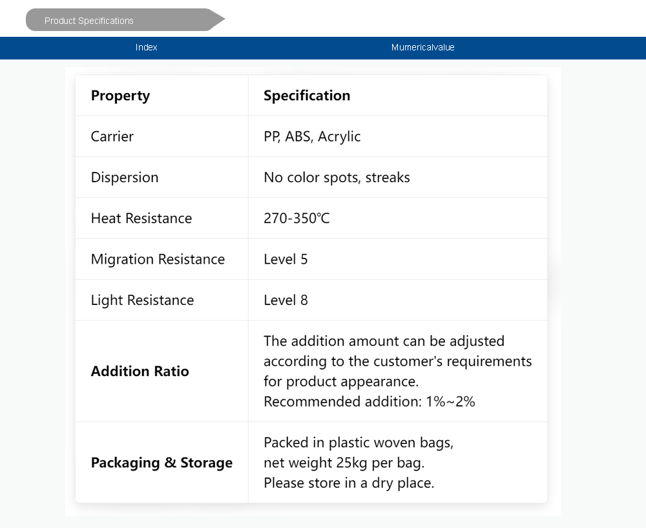The height and width of the screenshot is (528, 646).
Task: Click the Recommended addition 1%~2% line
Action: [x=370, y=401]
